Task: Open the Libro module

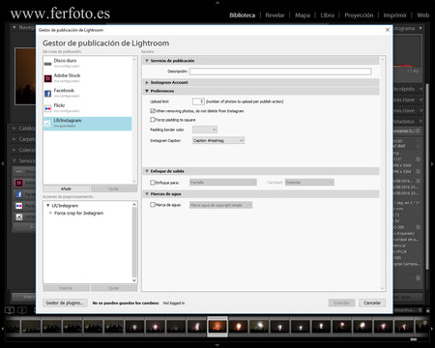Action: (328, 15)
